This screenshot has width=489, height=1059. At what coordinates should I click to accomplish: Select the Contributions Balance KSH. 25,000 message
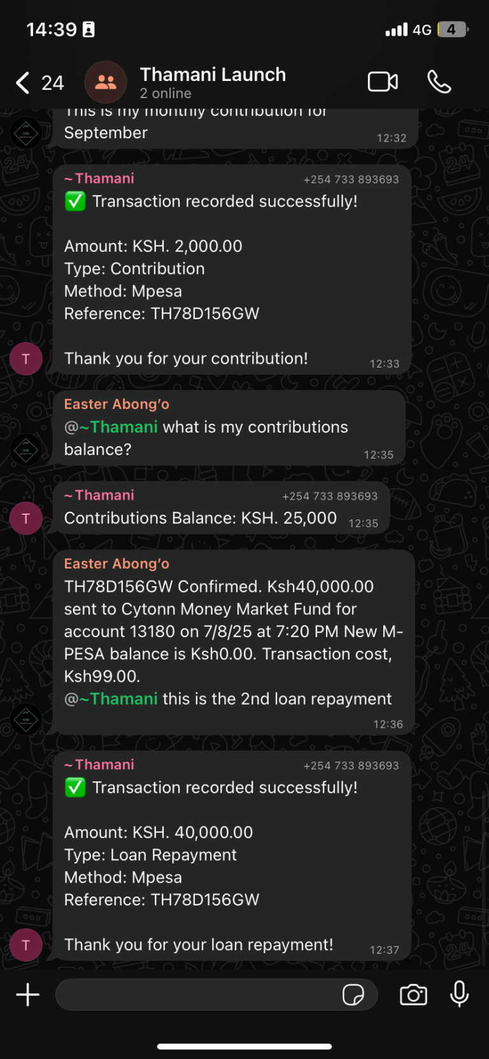[x=201, y=518]
